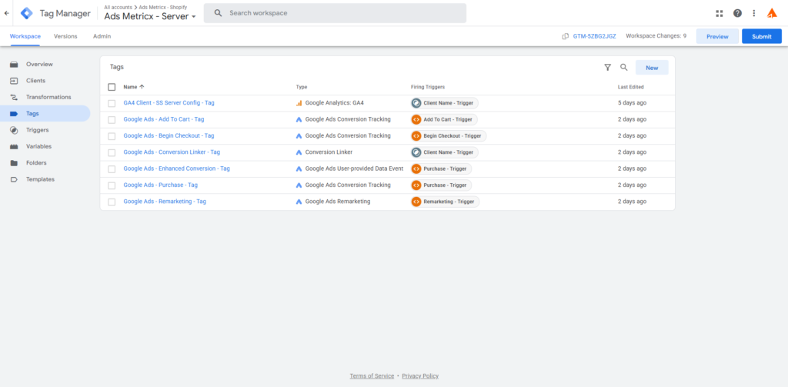Open Google Ads - Enhanced Conversion - Tag link
This screenshot has height=387, width=788.
(176, 168)
